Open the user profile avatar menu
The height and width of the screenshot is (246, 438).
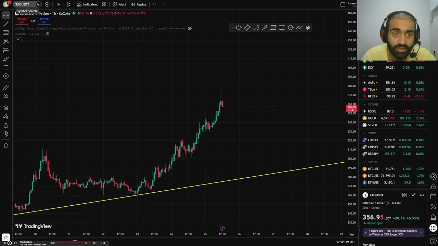[x=6, y=4]
